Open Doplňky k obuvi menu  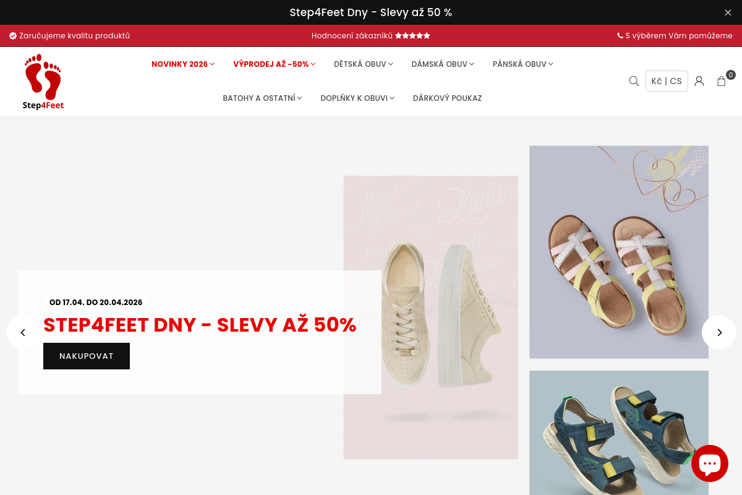click(357, 98)
